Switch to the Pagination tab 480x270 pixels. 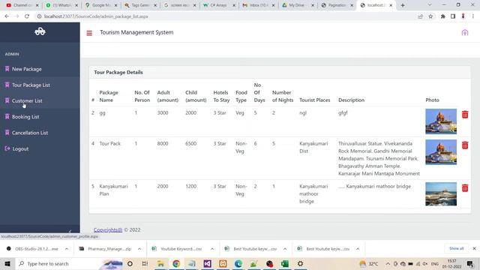pyautogui.click(x=337, y=5)
